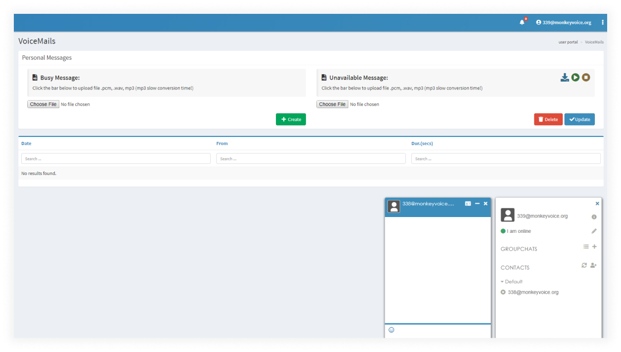Viewport: 621px width, 352px height.
Task: Open the vertical dots menu in top bar
Action: (603, 22)
